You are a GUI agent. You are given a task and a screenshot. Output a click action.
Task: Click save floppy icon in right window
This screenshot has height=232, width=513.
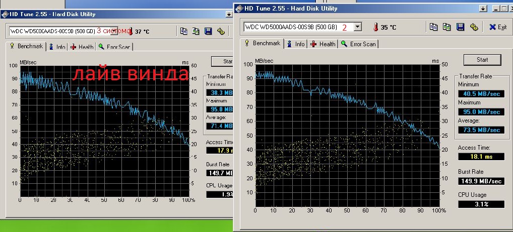pyautogui.click(x=460, y=27)
